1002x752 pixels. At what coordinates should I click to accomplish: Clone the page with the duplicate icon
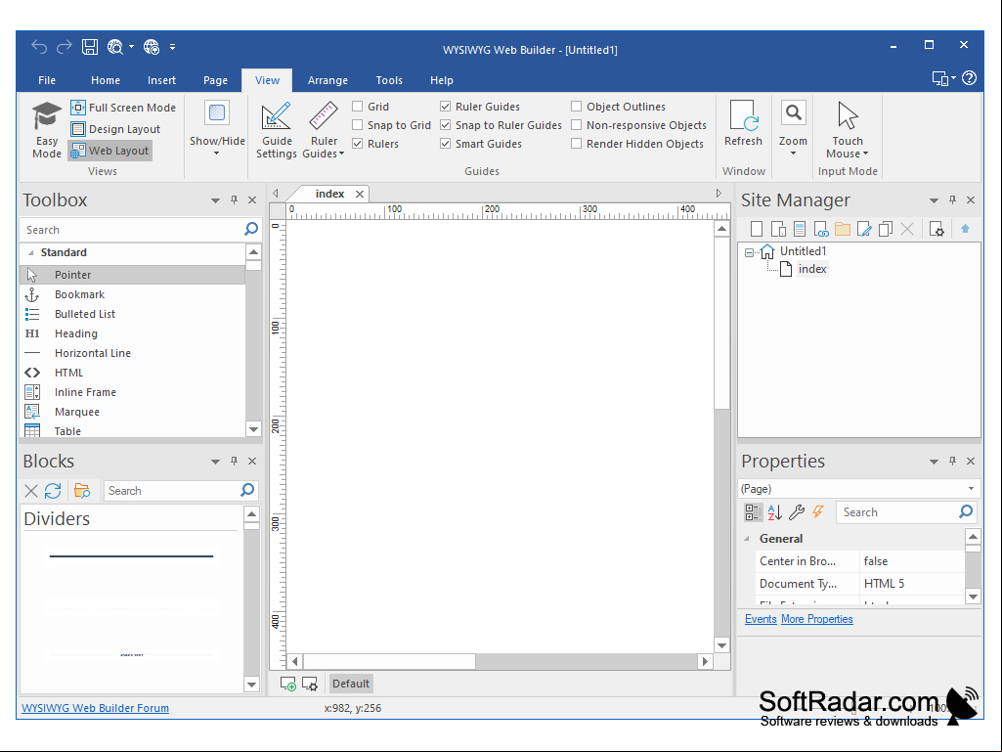886,229
